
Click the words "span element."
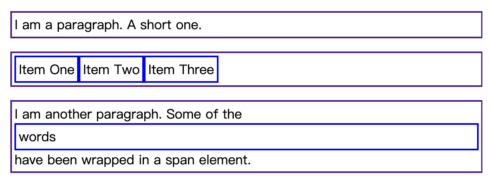pyautogui.click(x=208, y=160)
